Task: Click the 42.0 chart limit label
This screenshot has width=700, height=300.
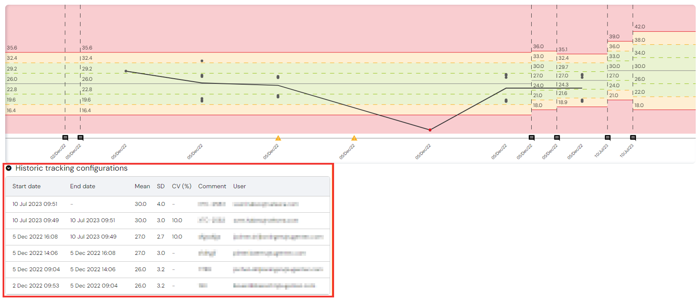Action: click(640, 27)
